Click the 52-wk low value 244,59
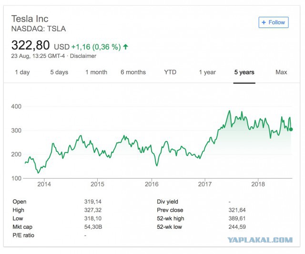The width and height of the screenshot is (305, 254). coord(237,227)
